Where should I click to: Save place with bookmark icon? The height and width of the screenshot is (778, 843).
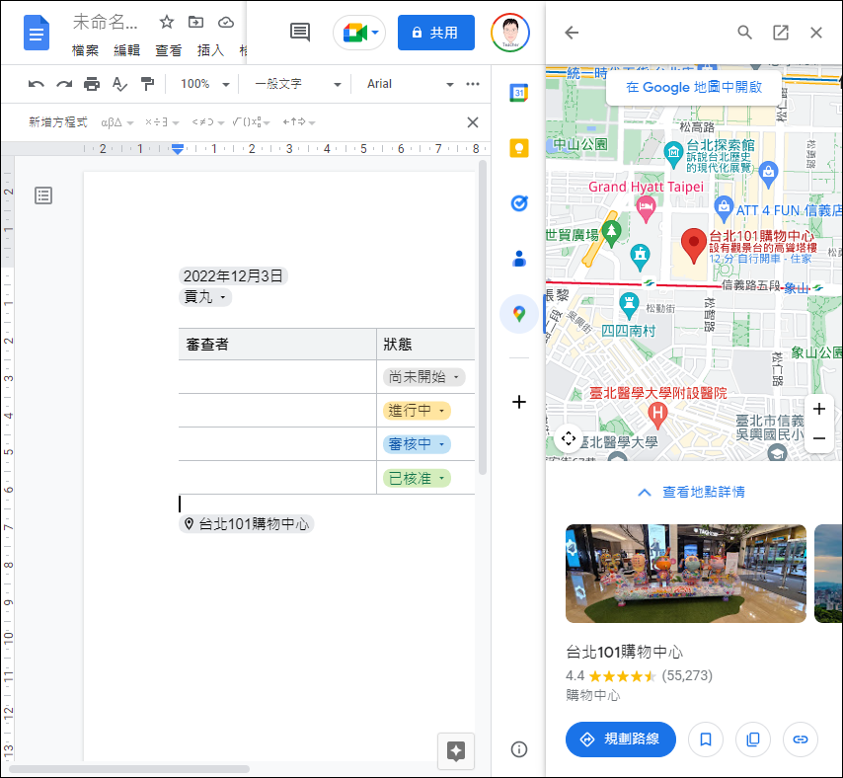click(706, 739)
